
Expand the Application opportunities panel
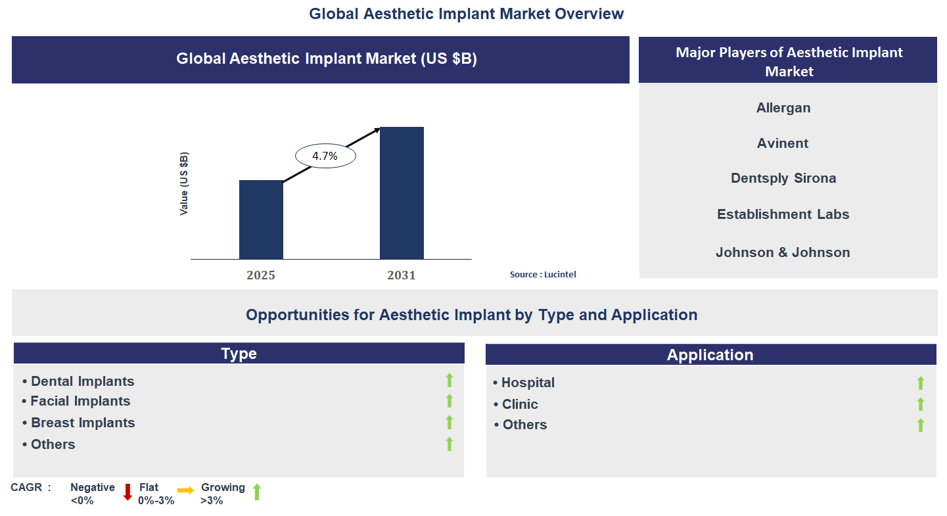pyautogui.click(x=710, y=354)
